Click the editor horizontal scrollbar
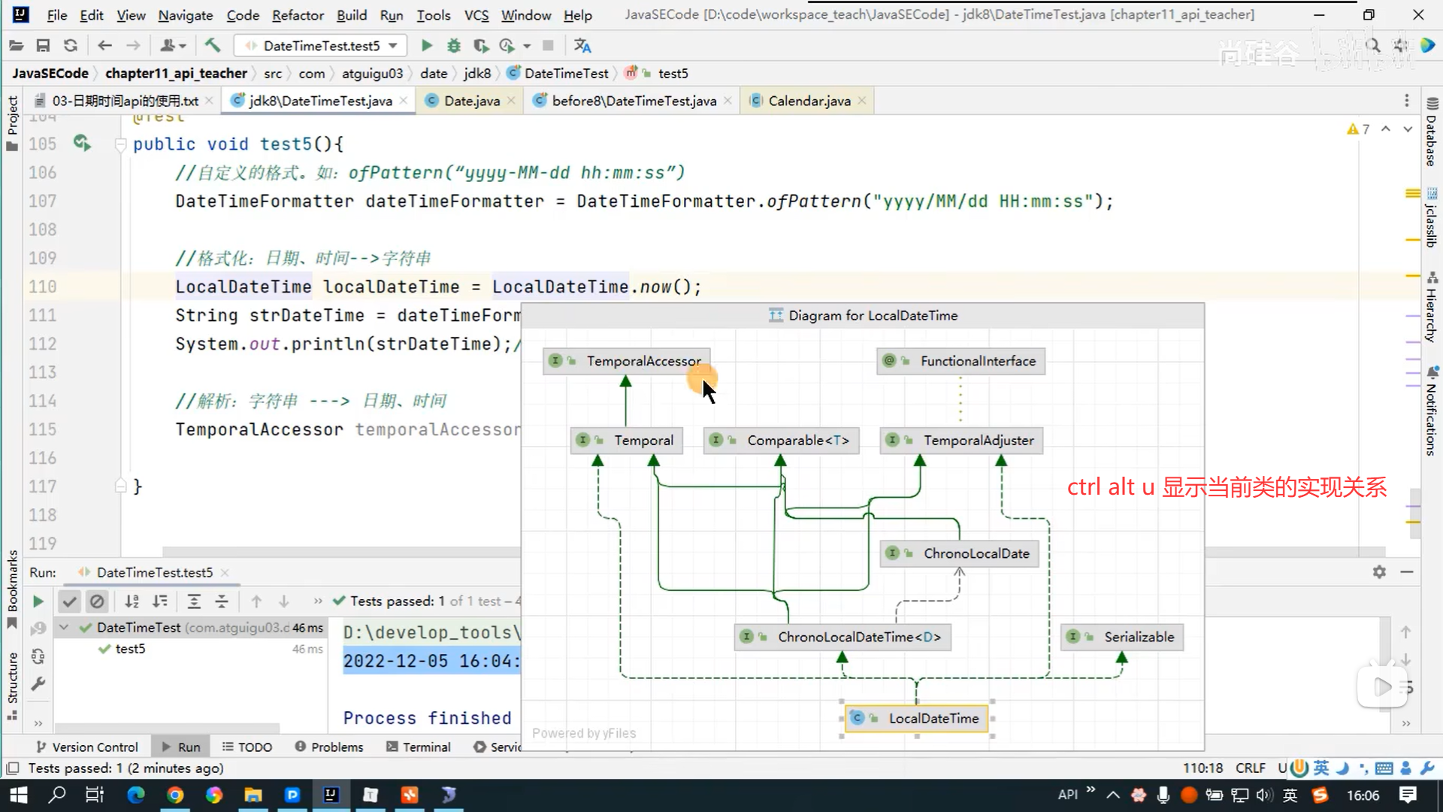Viewport: 1443px width, 812px height. pos(338,551)
